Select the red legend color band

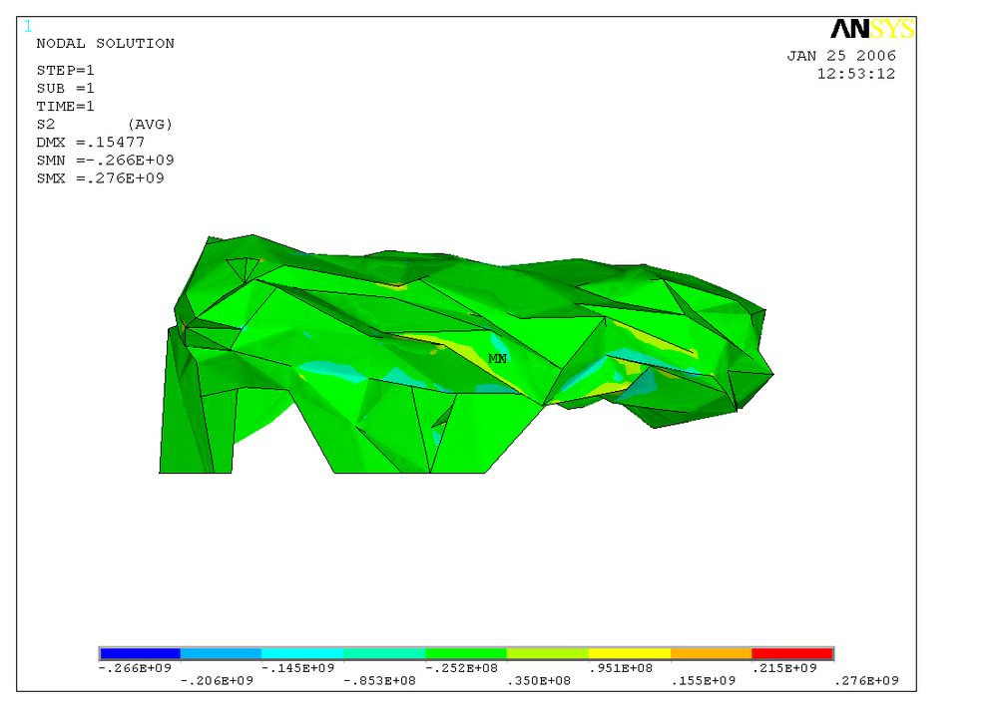coord(791,654)
